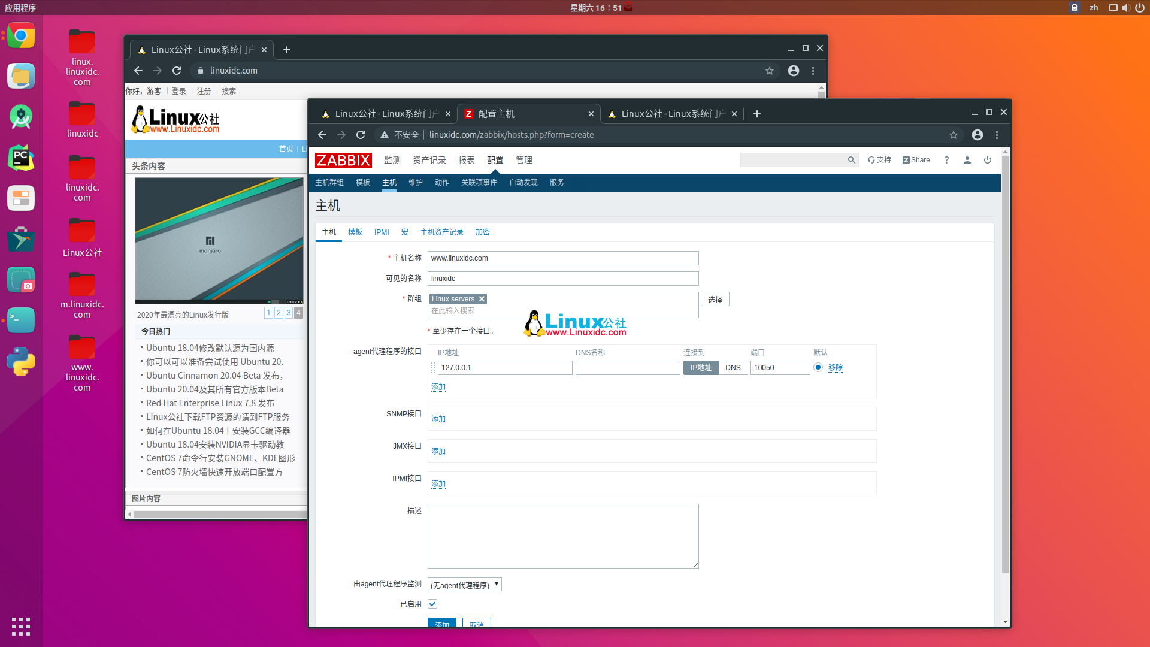
Task: Launch Android Studio from the dock
Action: tap(21, 117)
